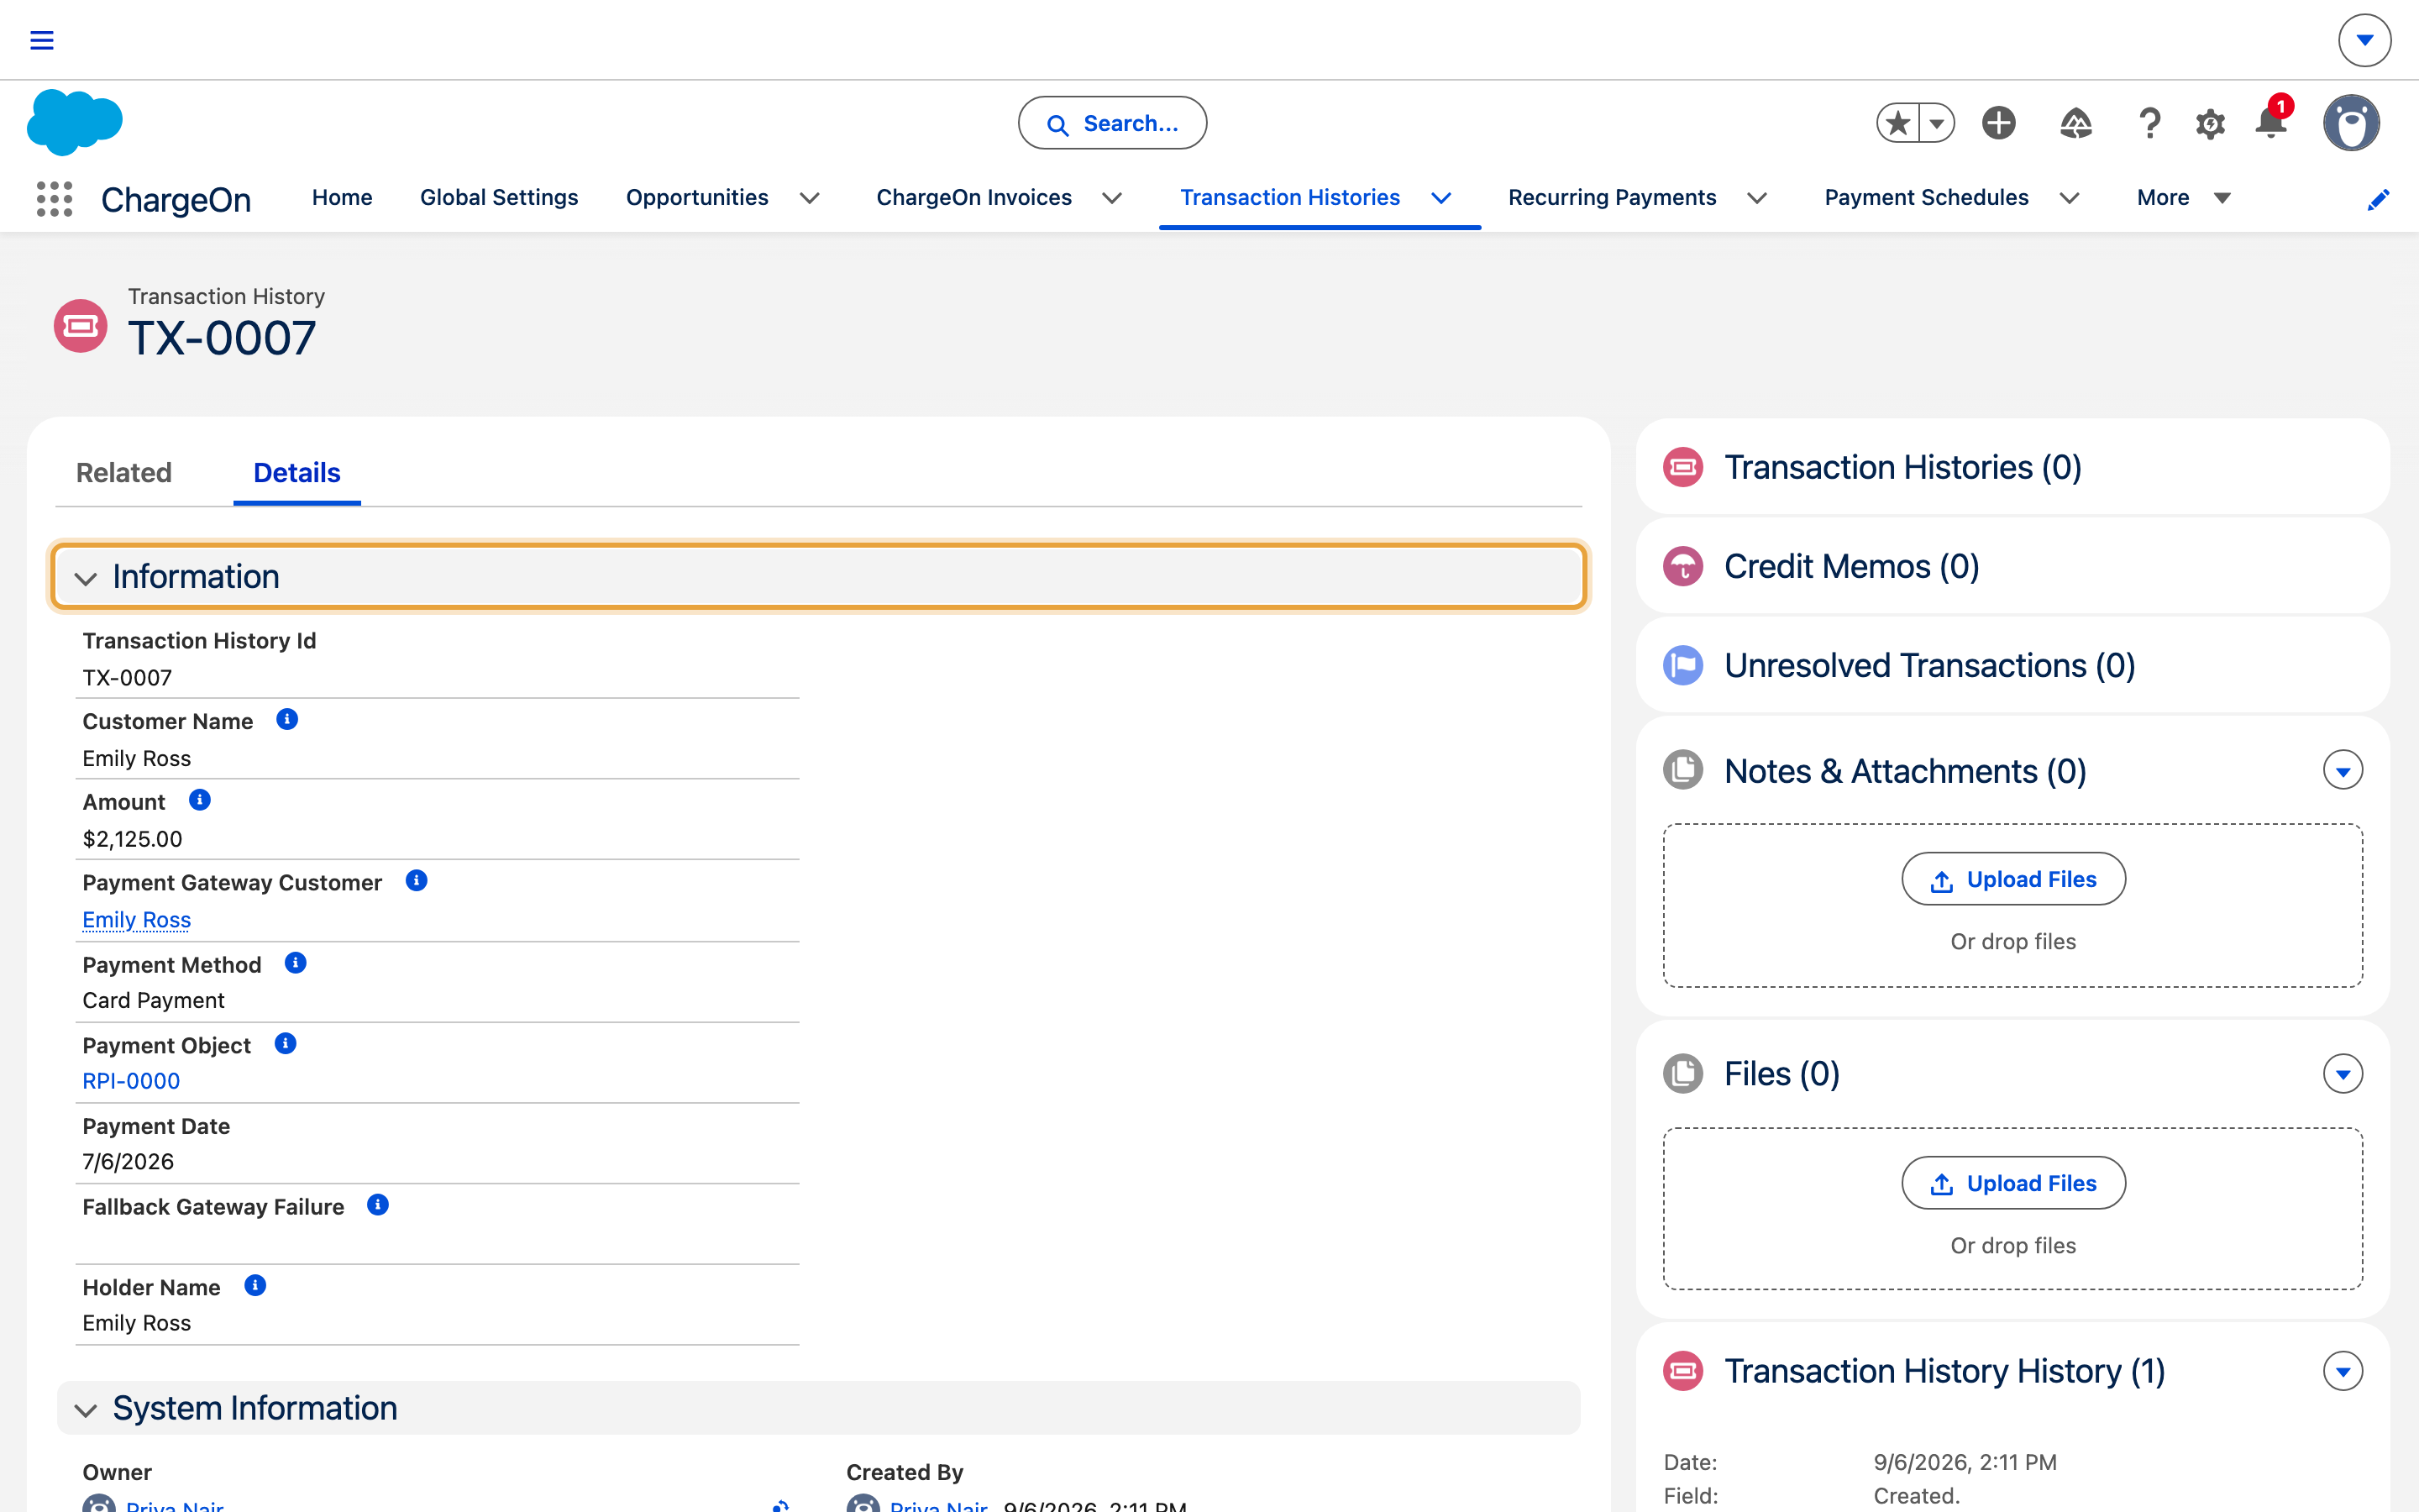This screenshot has height=1512, width=2419.
Task: Click the Favorites star icon
Action: (x=1897, y=123)
